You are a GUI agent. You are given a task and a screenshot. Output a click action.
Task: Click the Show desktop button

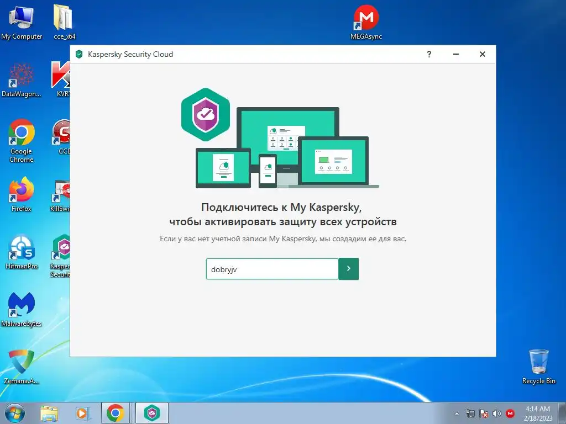562,413
